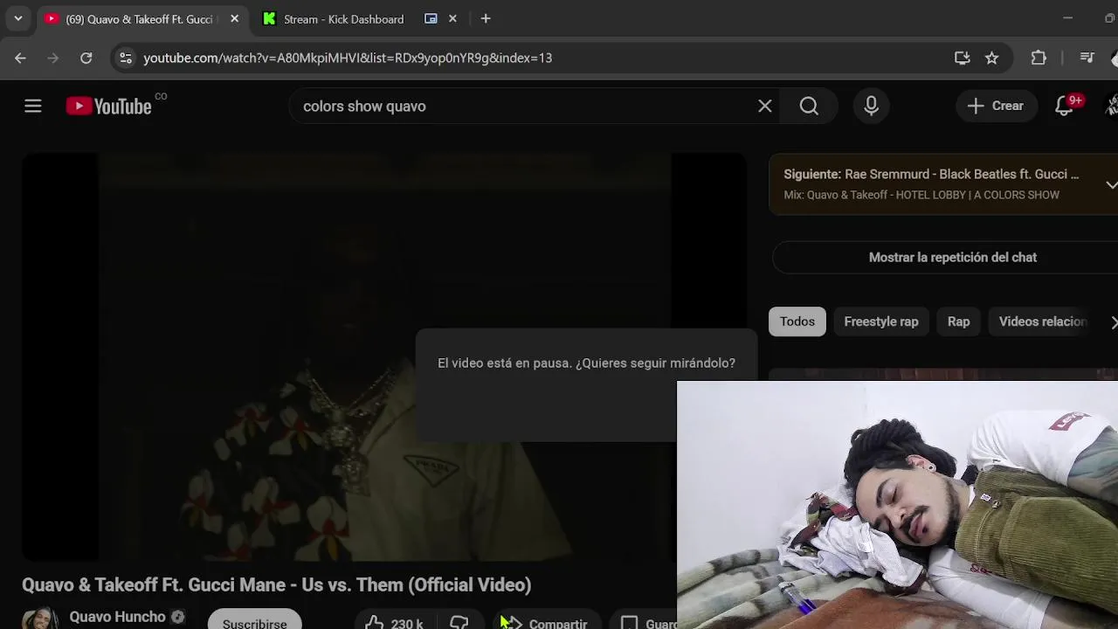Expand the Siguiente playlist panel chevron
Viewport: 1118px width, 629px height.
[x=1111, y=184]
